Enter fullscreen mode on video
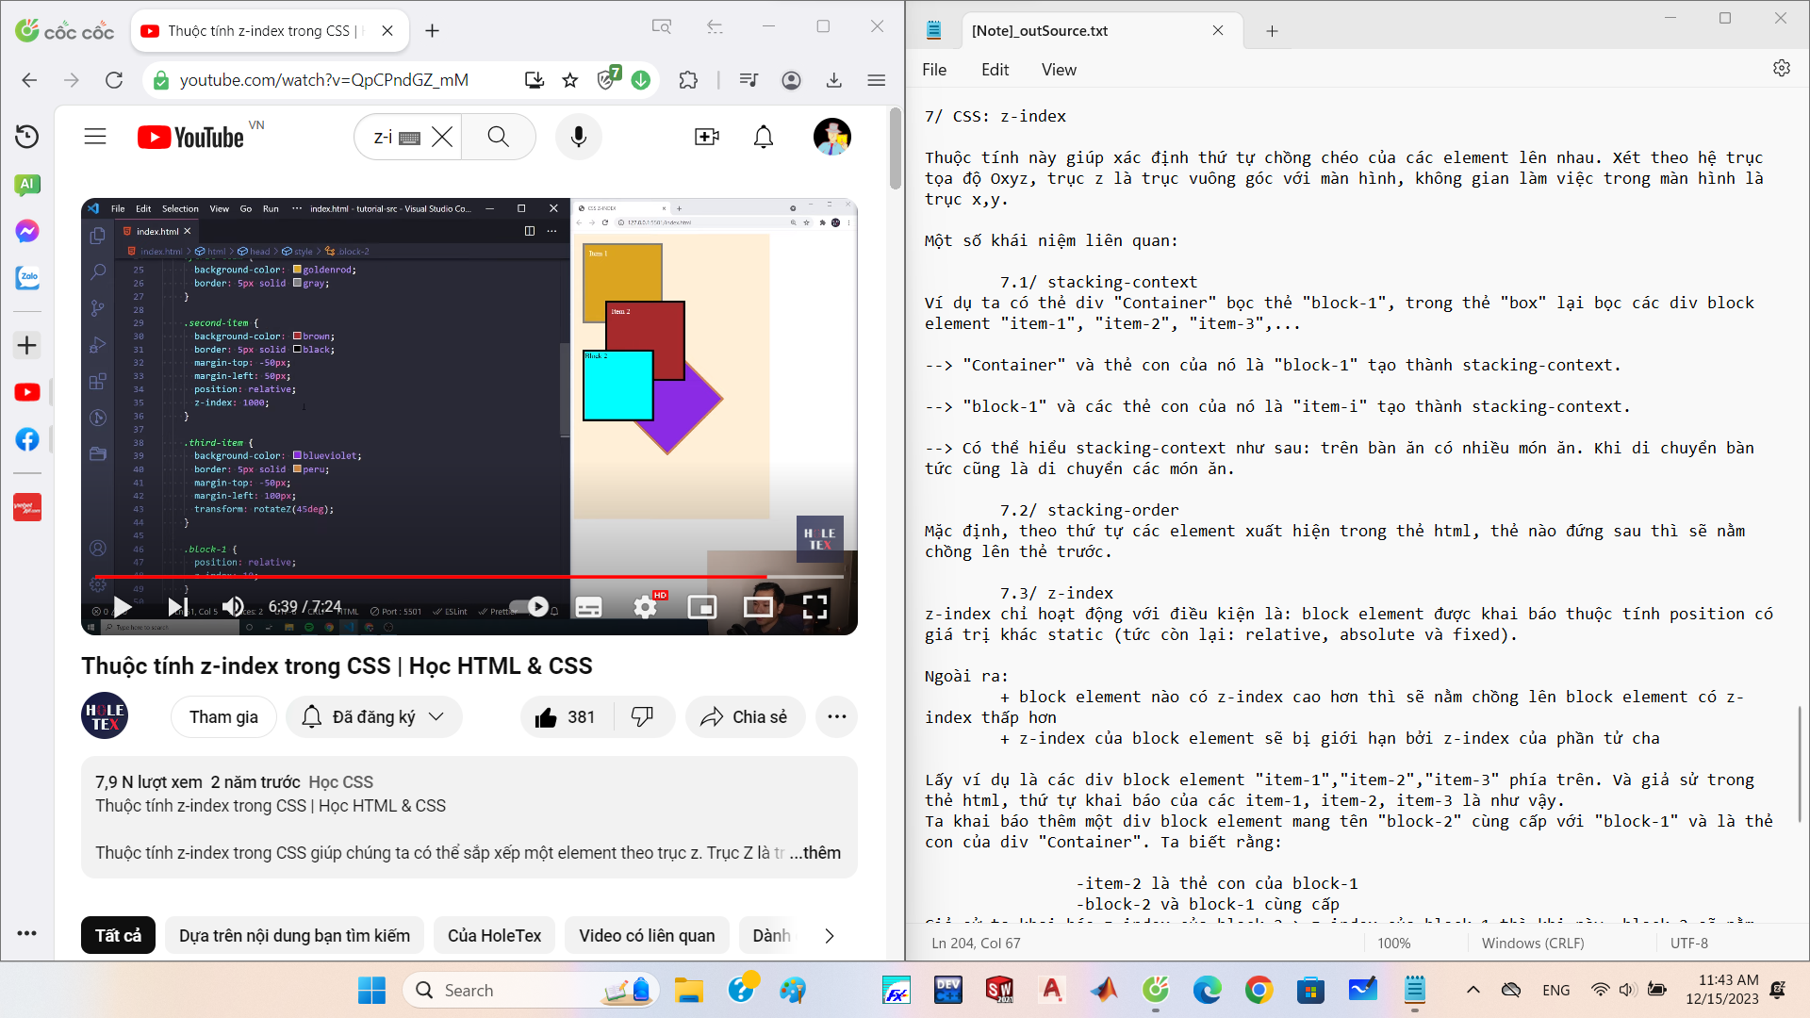 pyautogui.click(x=814, y=606)
